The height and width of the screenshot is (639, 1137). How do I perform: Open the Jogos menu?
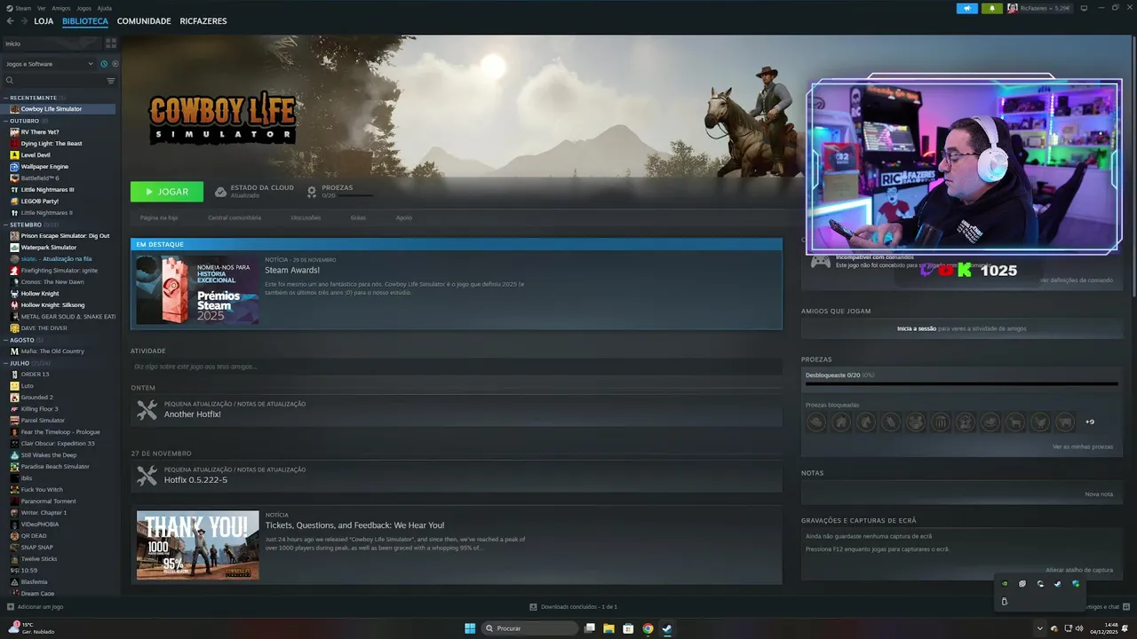[x=83, y=8]
